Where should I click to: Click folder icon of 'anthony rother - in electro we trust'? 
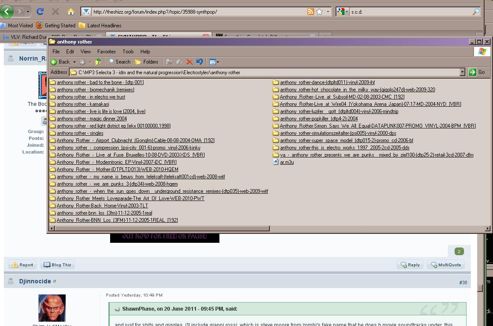click(x=53, y=97)
